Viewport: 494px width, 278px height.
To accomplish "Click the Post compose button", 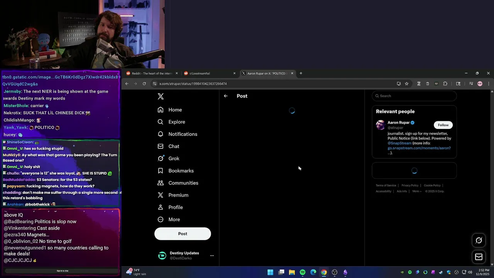I will pos(183,234).
